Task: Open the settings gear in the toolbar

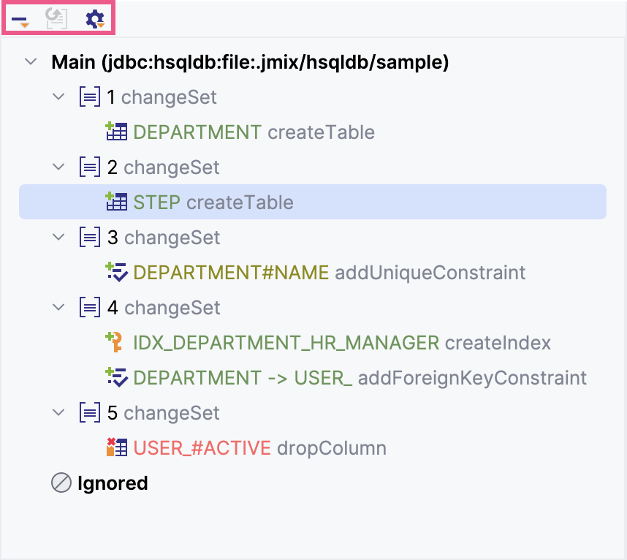Action: point(93,19)
